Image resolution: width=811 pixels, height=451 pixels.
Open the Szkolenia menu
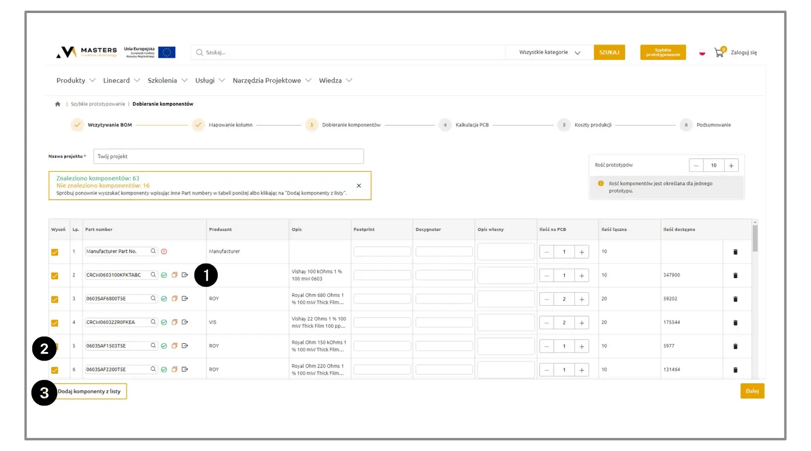[x=167, y=81]
